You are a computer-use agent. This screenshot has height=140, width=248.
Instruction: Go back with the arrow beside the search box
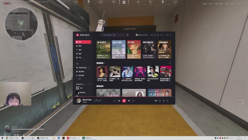[x=98, y=35]
